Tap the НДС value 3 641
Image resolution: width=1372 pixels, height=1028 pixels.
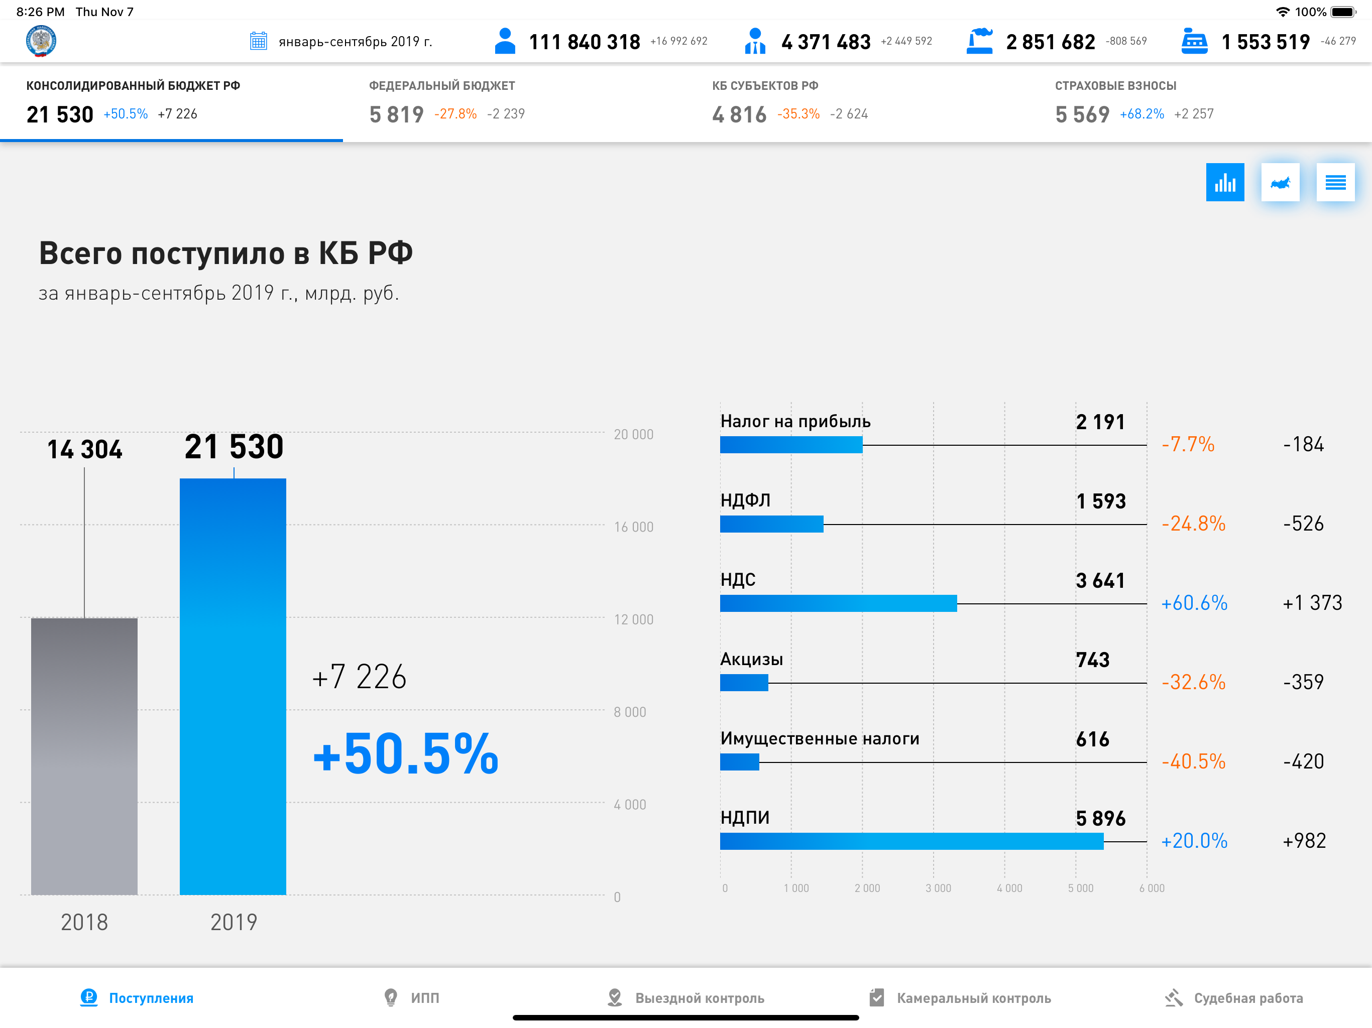coord(1100,580)
